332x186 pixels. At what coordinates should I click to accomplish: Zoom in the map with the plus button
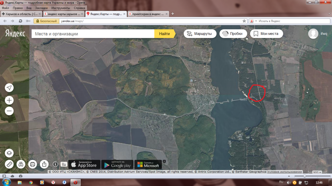9,100
